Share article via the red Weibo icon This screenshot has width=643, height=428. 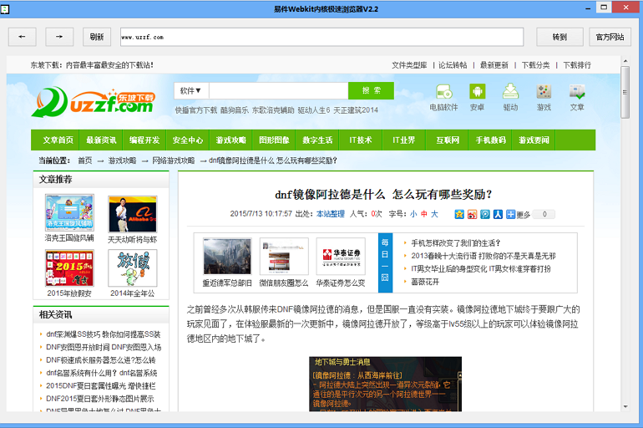472,214
